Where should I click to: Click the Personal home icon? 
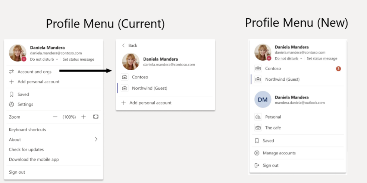pyautogui.click(x=258, y=117)
